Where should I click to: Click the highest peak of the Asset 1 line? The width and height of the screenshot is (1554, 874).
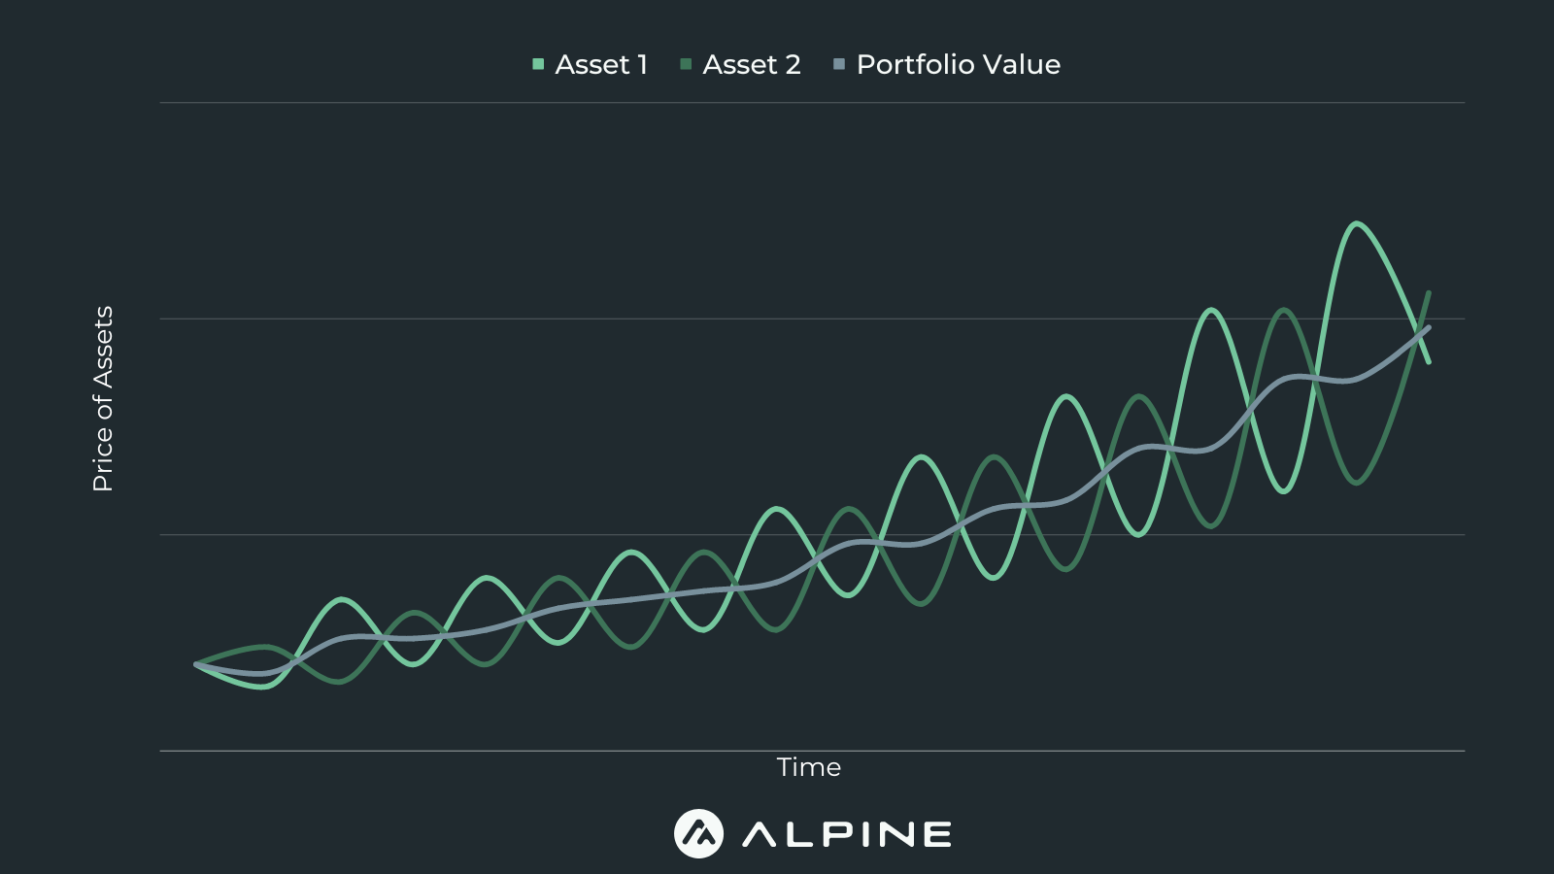click(x=1357, y=224)
